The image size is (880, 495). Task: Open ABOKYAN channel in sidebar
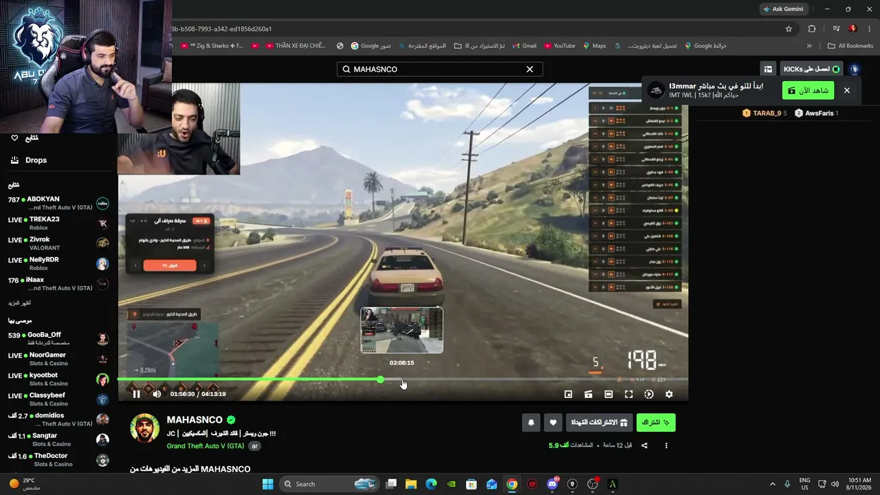coord(58,203)
